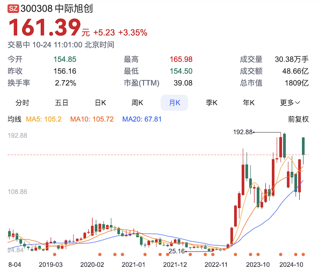Open the 前复权 price adjustment selector
Screen dimensions: 317x276
298,119
